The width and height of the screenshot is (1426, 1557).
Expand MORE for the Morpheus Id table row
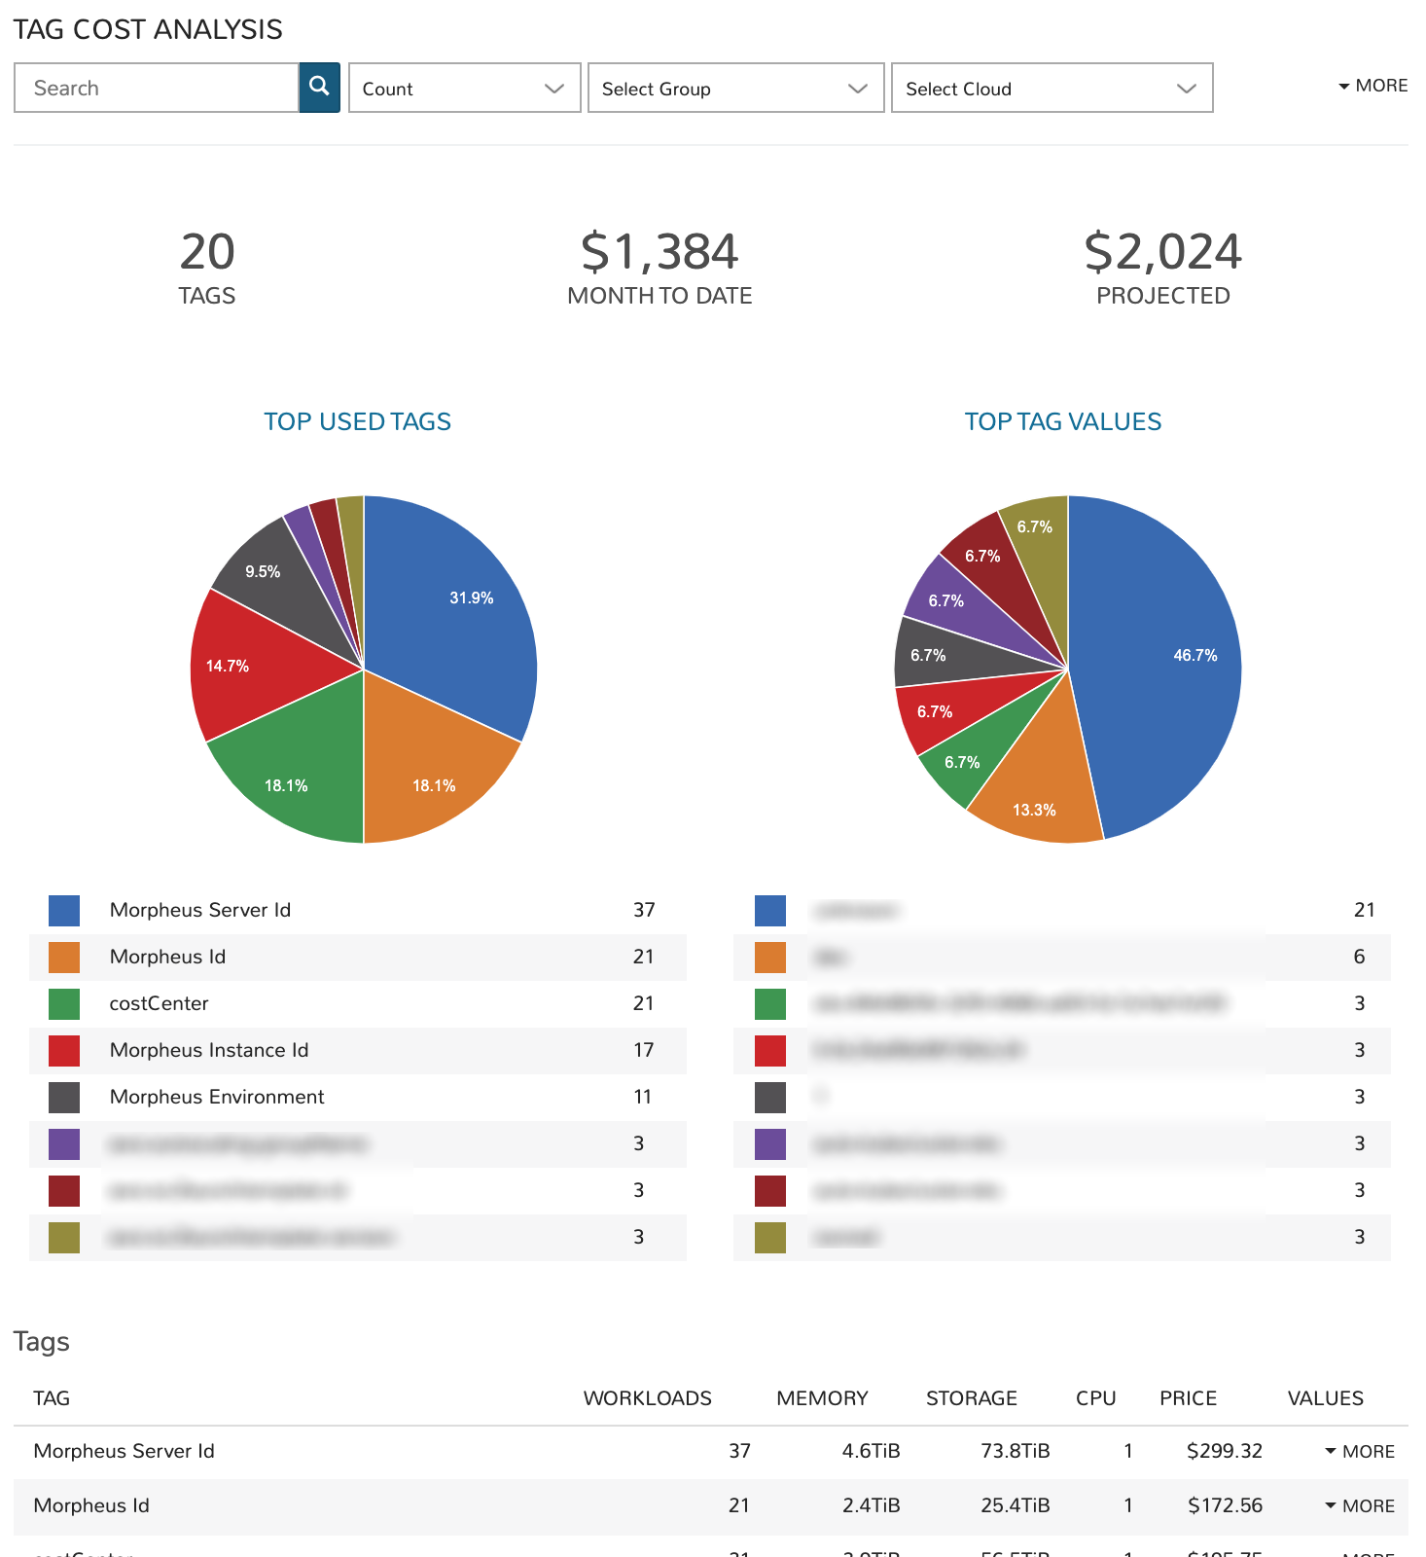(1359, 1505)
